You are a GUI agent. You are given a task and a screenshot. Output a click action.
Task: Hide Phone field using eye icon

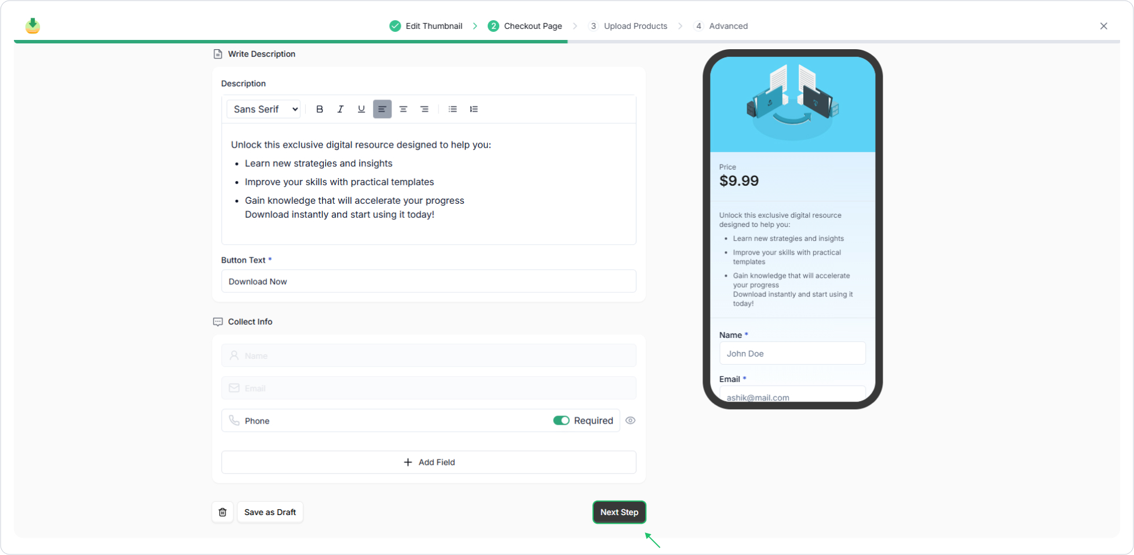click(630, 421)
